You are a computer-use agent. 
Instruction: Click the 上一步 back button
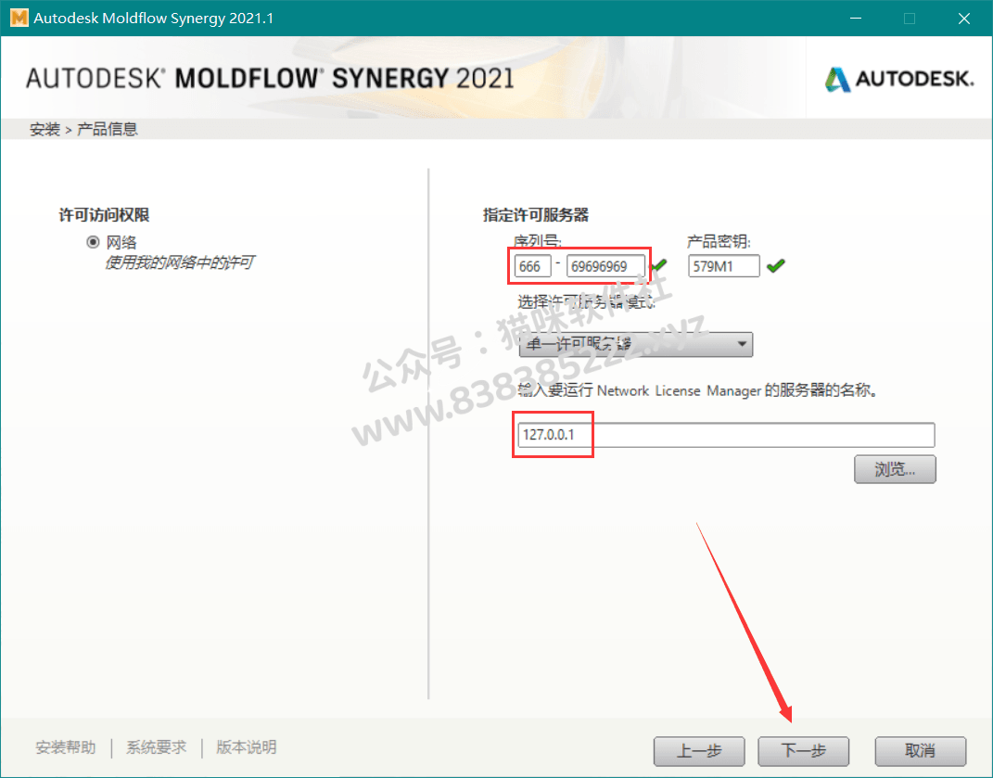pyautogui.click(x=698, y=751)
